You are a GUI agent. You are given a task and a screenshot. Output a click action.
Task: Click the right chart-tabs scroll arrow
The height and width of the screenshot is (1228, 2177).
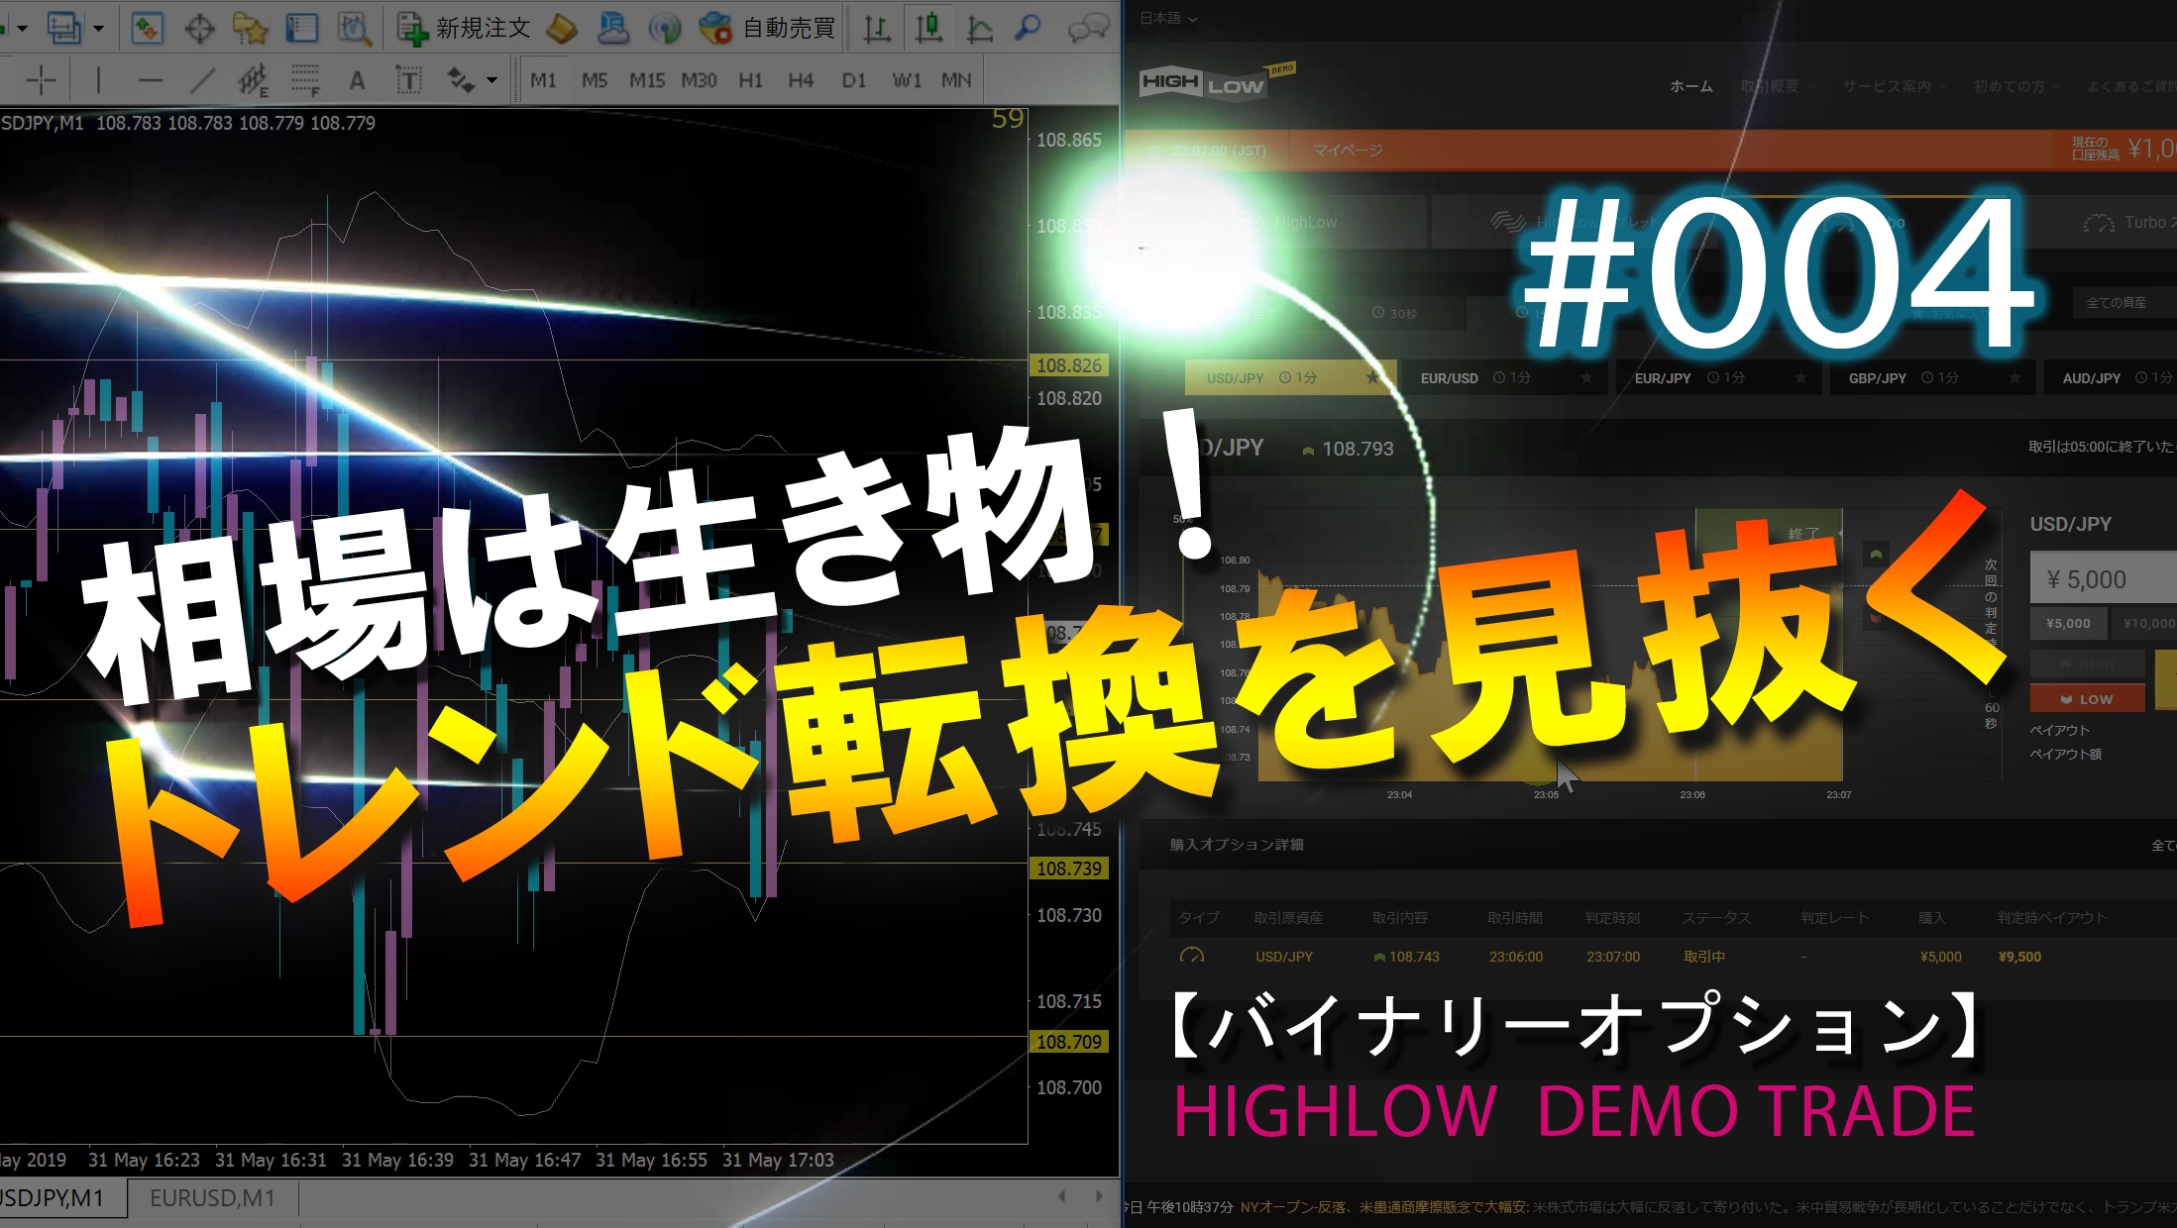pyautogui.click(x=1099, y=1196)
